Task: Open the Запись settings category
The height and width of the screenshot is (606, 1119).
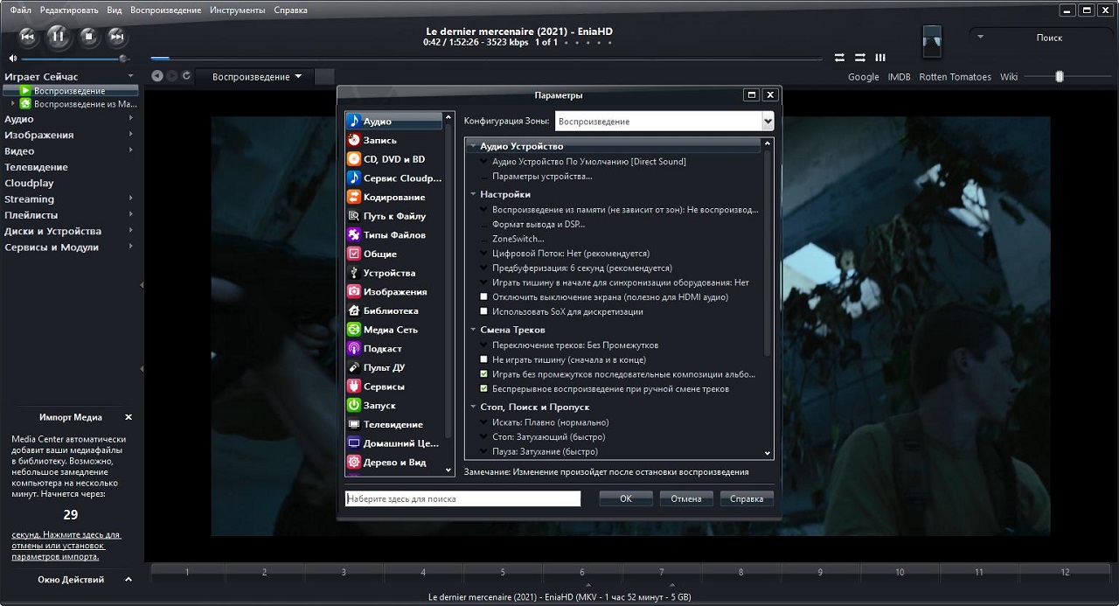Action: pos(379,140)
